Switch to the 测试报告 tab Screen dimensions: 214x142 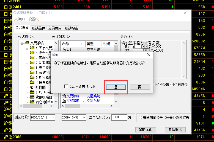coord(71,28)
